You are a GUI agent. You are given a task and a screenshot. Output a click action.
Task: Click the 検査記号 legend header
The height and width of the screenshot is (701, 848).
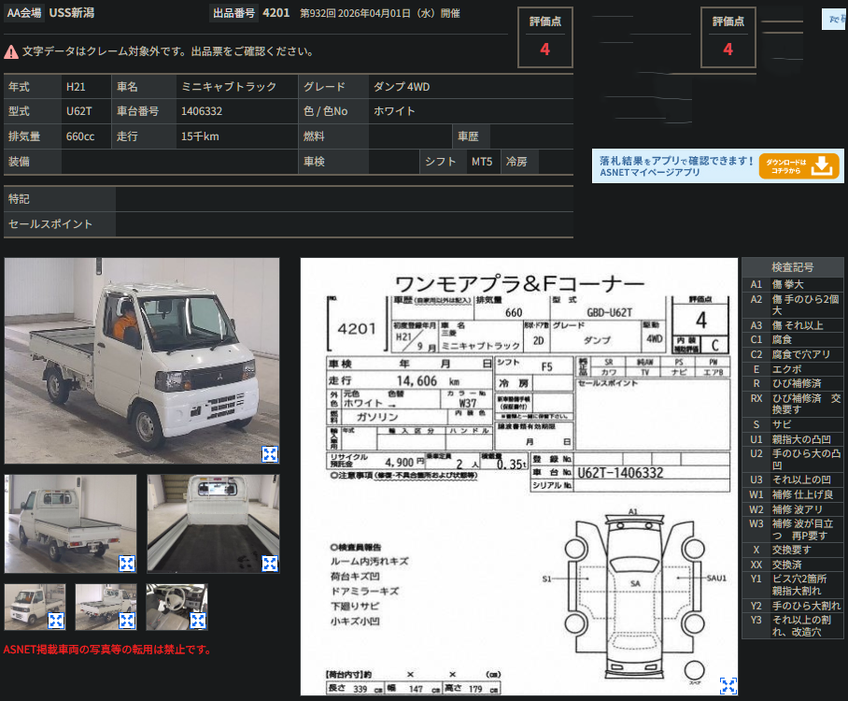(792, 267)
